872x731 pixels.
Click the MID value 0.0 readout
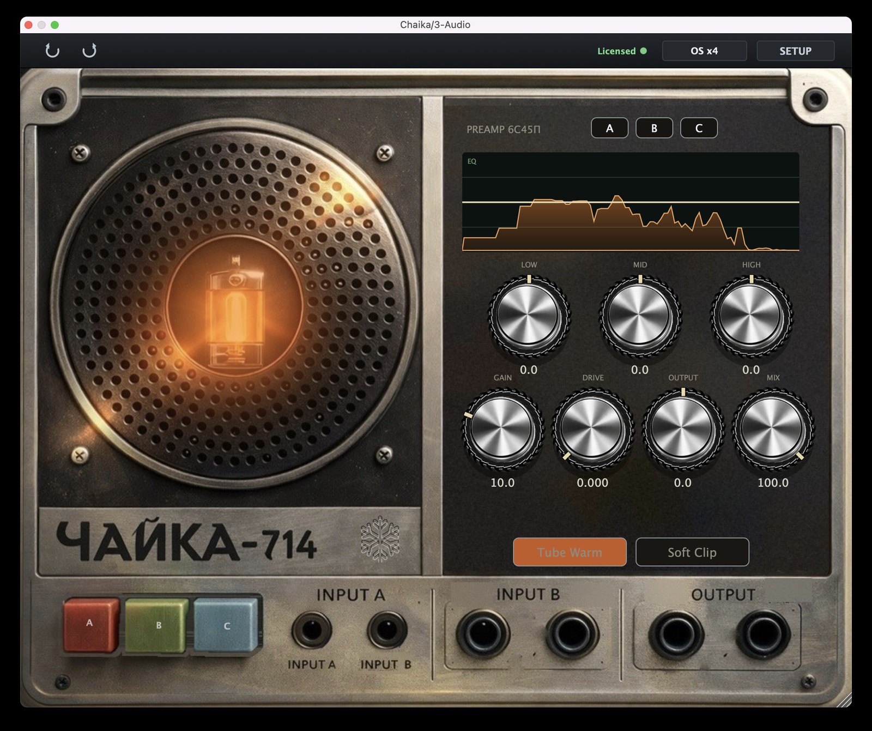(640, 370)
